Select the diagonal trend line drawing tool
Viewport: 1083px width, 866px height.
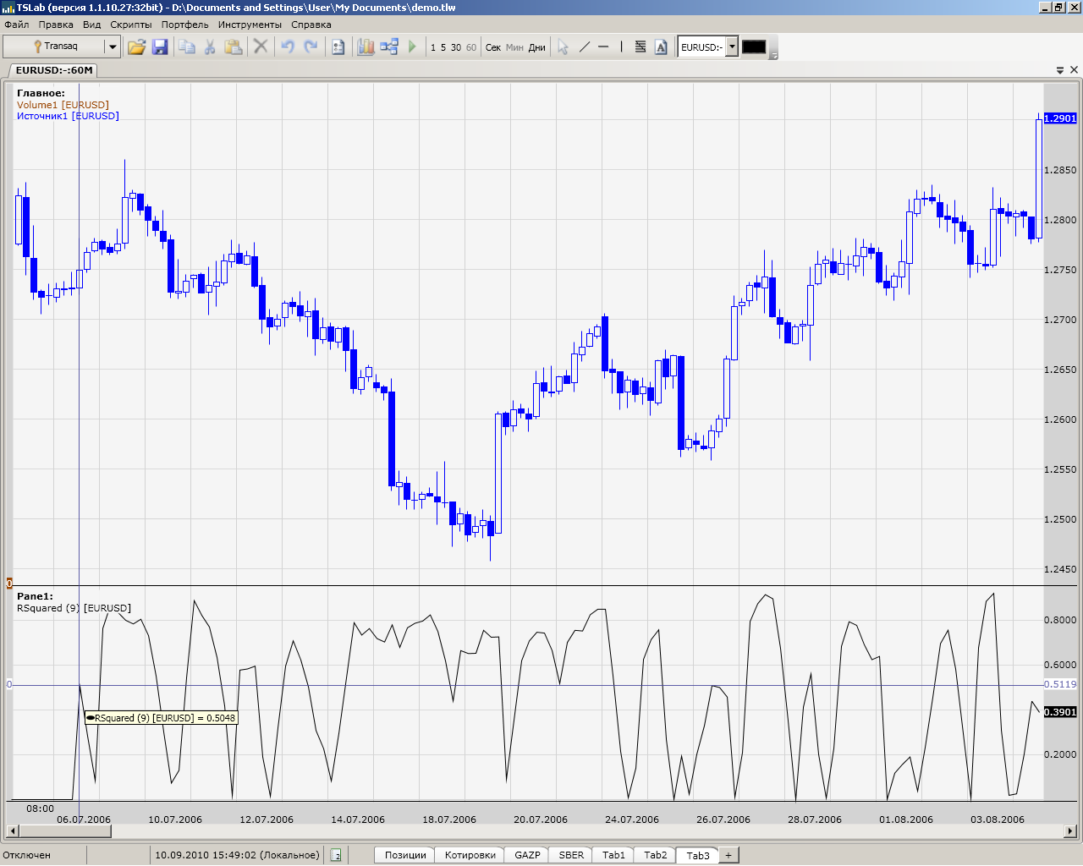[584, 47]
